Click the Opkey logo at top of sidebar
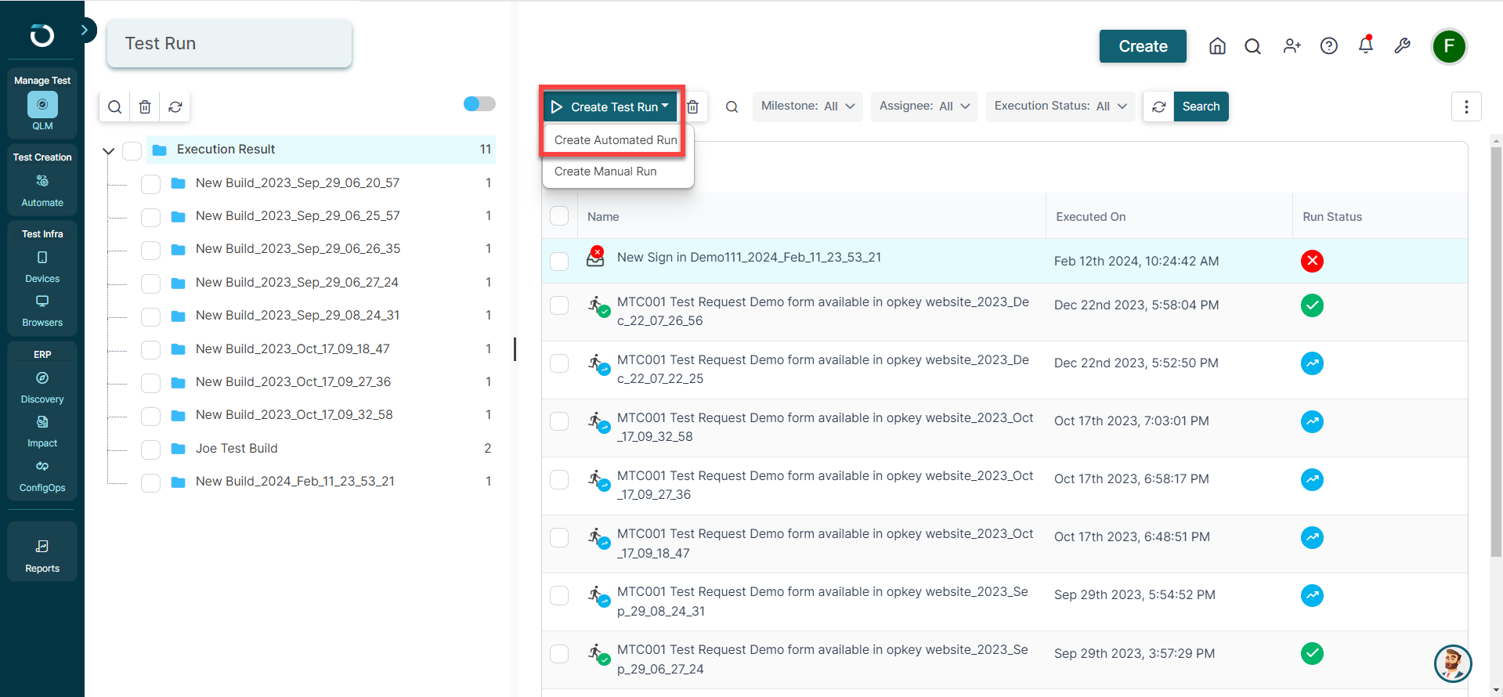 (42, 35)
